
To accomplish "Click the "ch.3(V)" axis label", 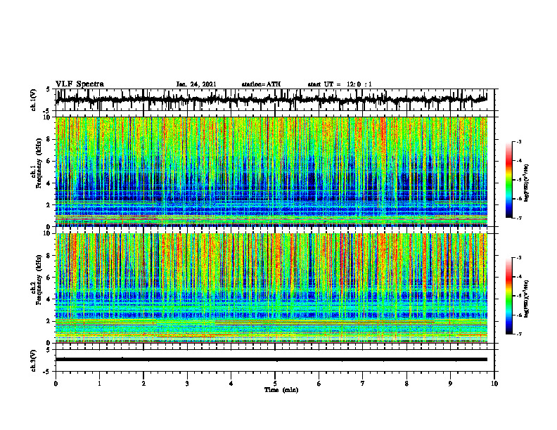I will click(x=34, y=360).
